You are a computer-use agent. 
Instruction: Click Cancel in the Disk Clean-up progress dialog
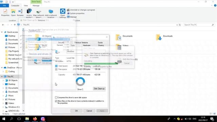coord(126,63)
